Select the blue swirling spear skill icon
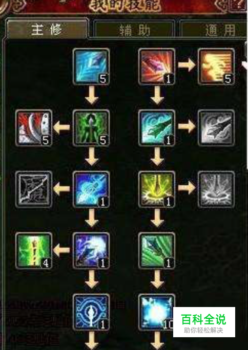The width and height of the screenshot is (248, 350). click(91, 189)
